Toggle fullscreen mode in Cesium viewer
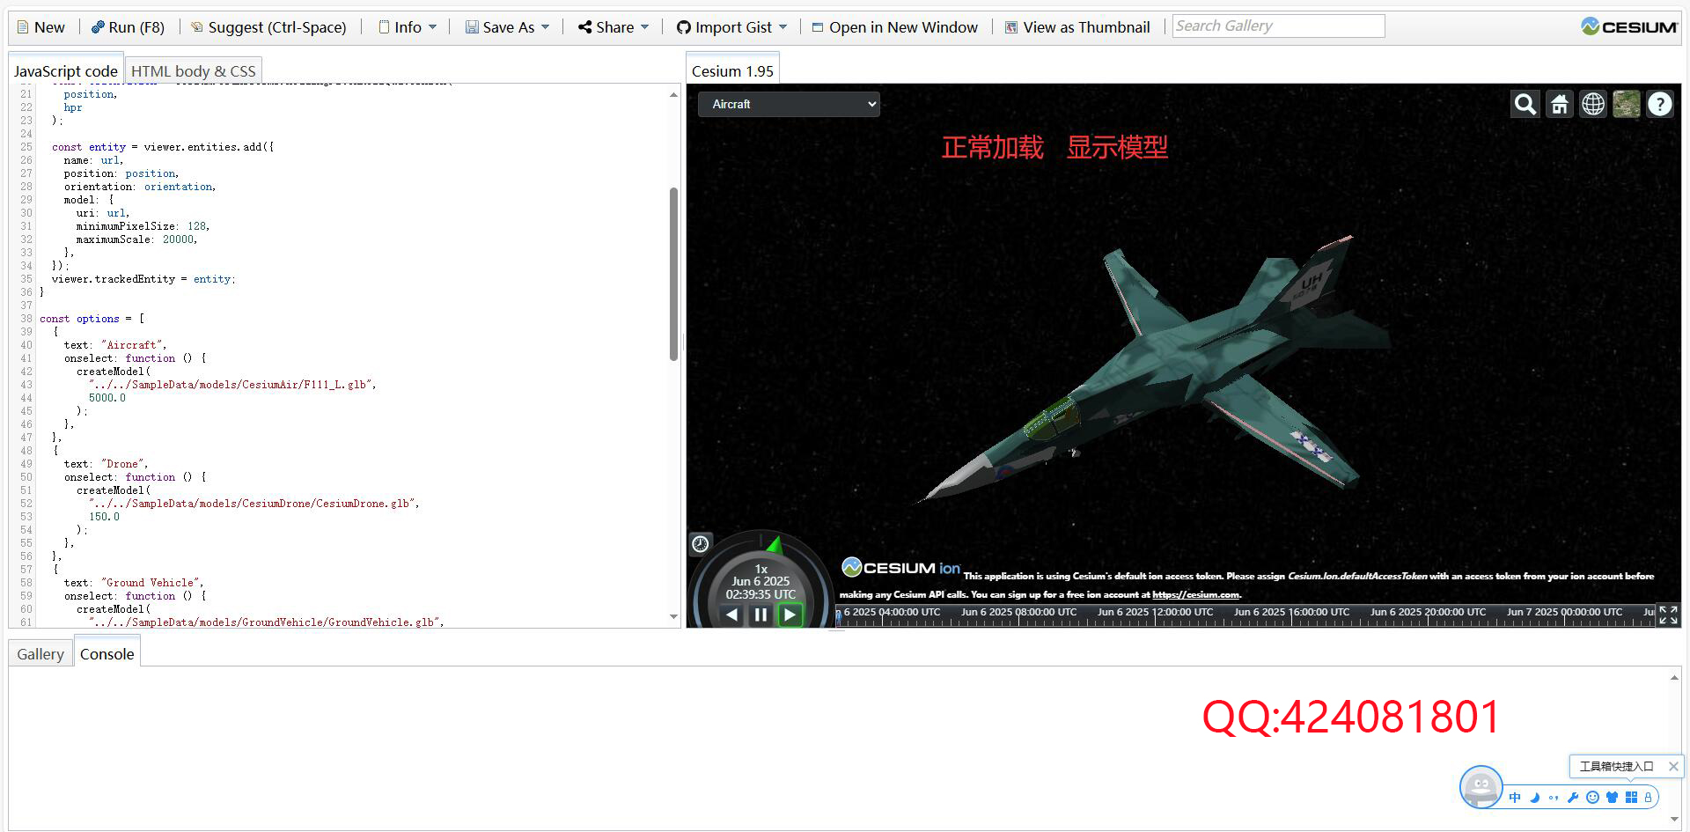This screenshot has width=1690, height=832. [1668, 615]
